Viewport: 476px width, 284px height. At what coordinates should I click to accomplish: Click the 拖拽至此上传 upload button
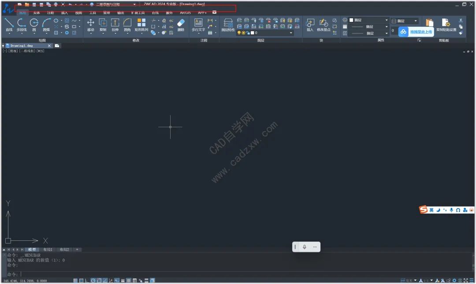point(416,32)
